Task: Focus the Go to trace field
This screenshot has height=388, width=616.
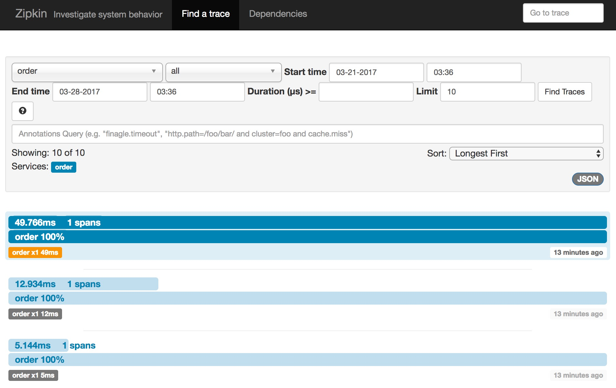Action: click(563, 13)
